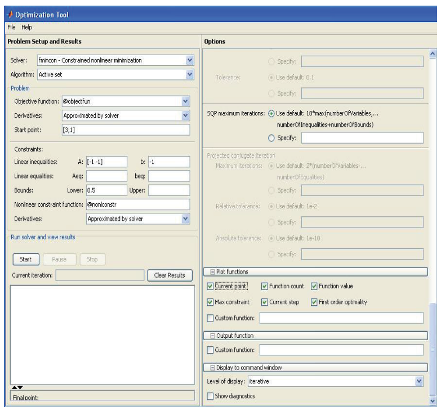Collapse the Plot functions section
The image size is (441, 410).
[x=213, y=272]
